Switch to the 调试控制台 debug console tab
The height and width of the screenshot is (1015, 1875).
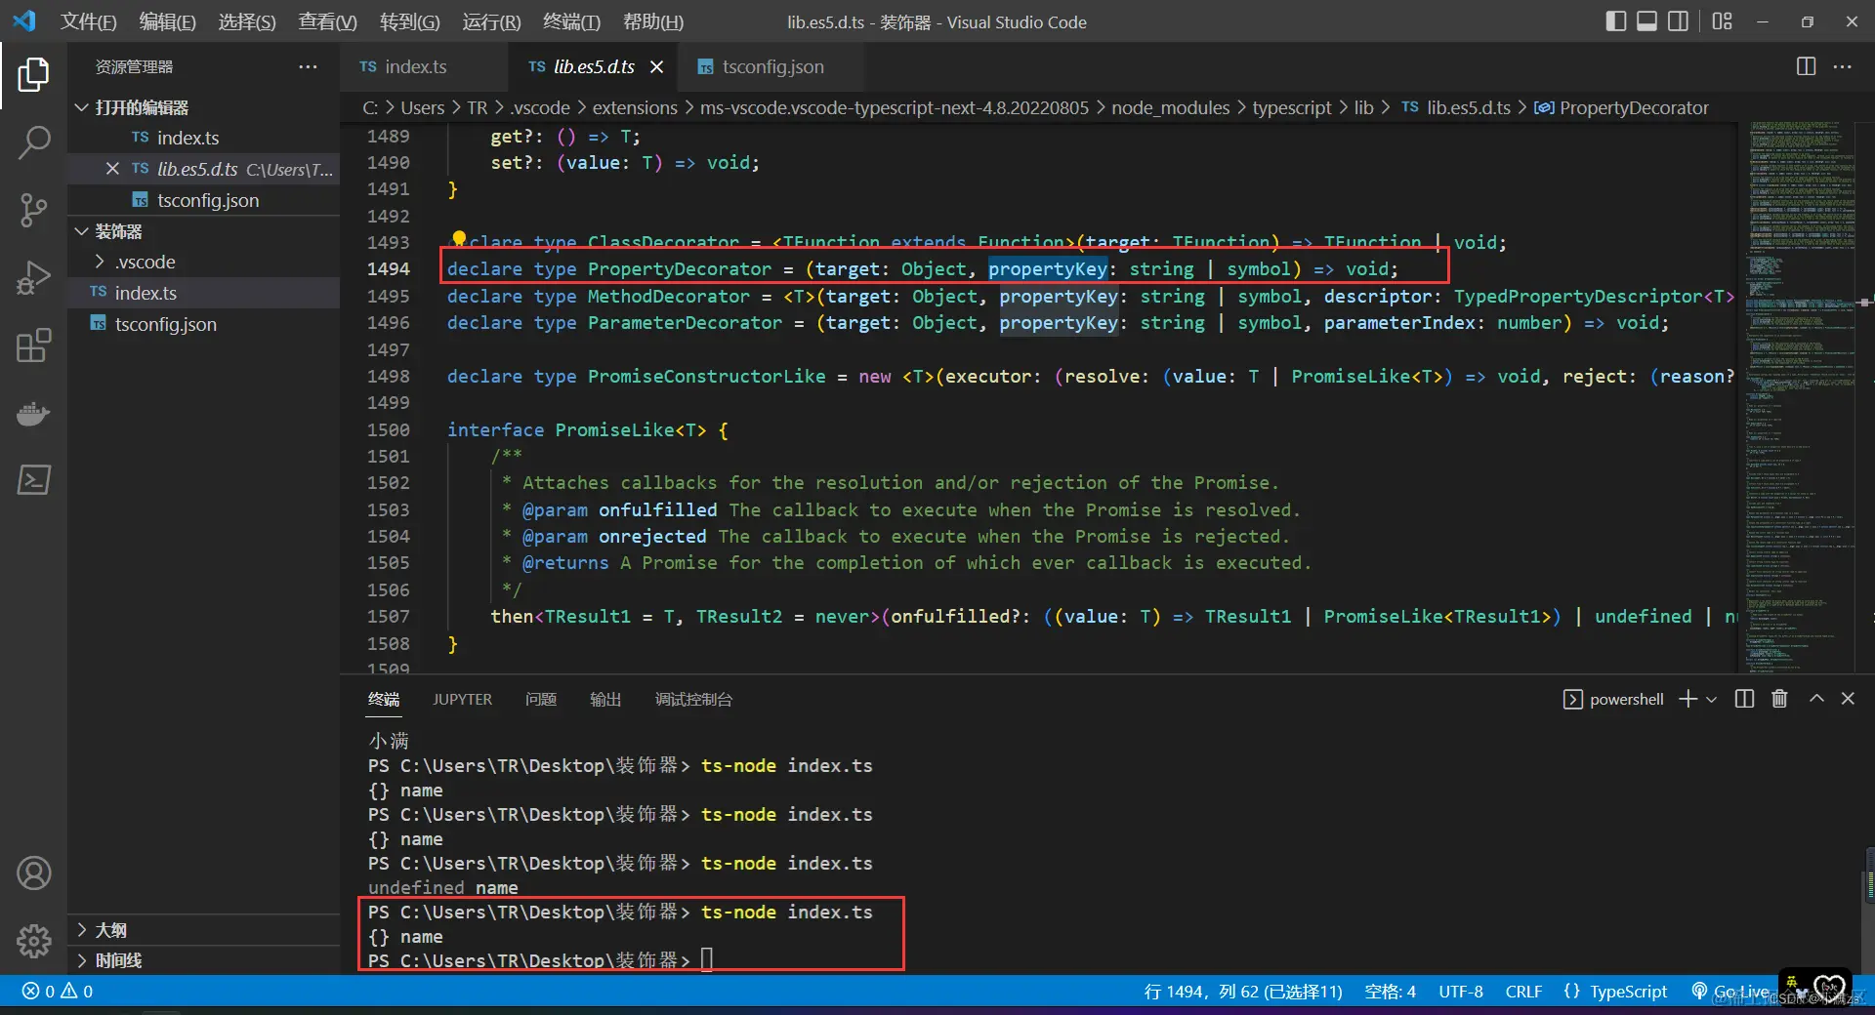click(x=693, y=699)
